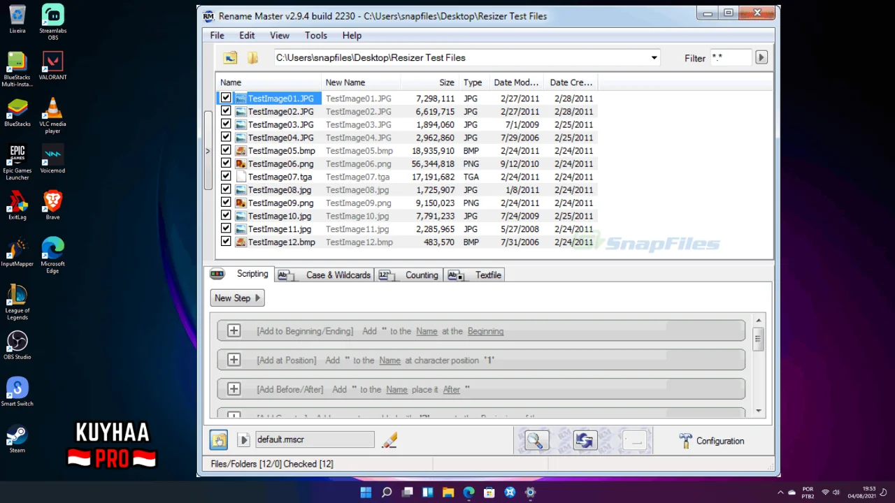
Task: Uncheck TestImage01.JPG checkbox
Action: (226, 99)
